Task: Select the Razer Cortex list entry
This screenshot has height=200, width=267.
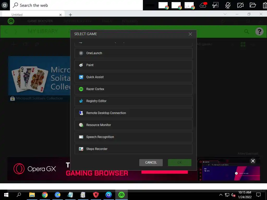Action: (133, 89)
